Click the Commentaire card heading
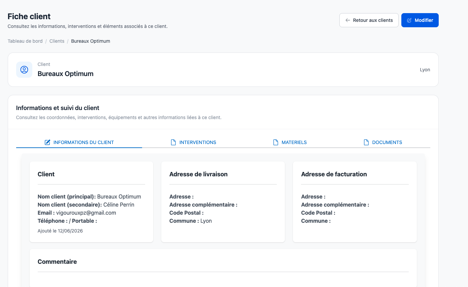Viewport: 468px width, 287px height. [57, 261]
